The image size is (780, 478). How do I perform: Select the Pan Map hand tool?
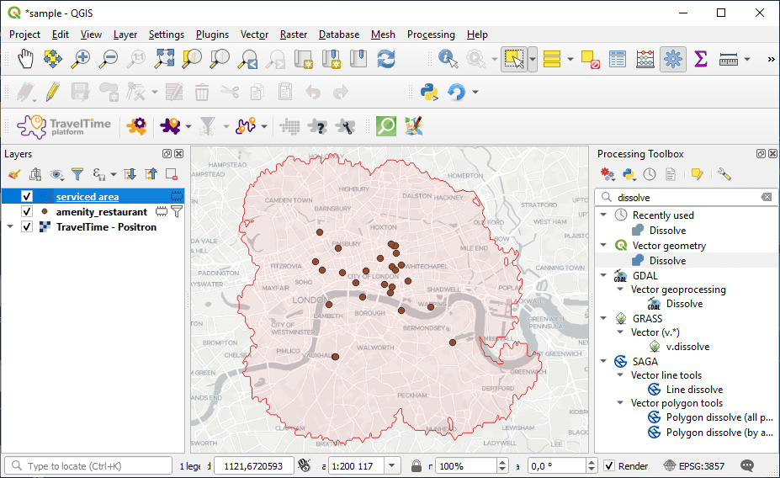click(26, 59)
